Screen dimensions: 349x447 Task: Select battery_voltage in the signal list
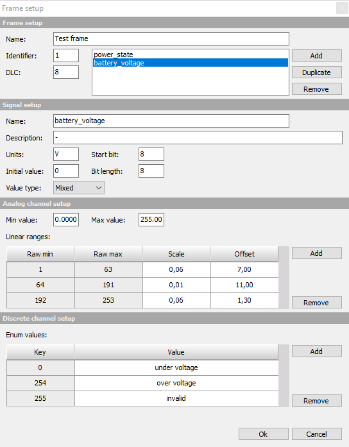tap(190, 63)
